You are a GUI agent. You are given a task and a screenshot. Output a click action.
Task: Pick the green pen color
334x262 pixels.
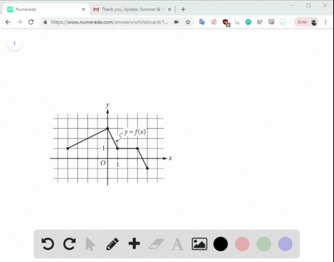[264, 244]
